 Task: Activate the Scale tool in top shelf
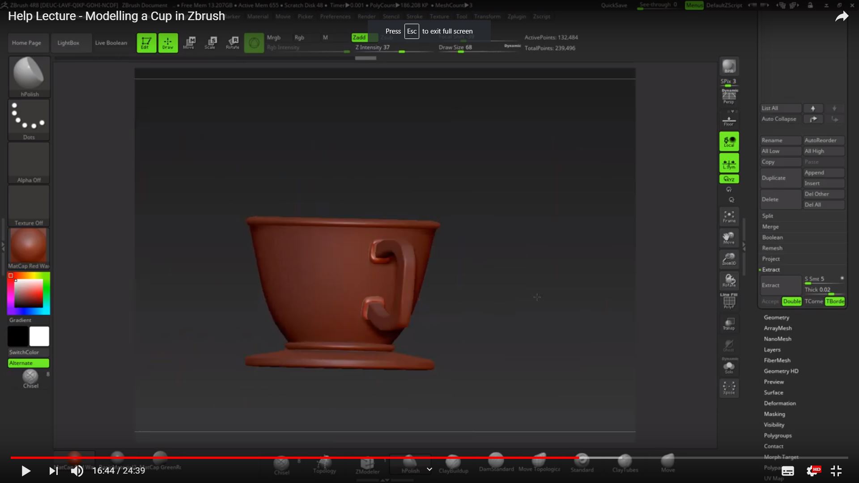[x=211, y=43]
